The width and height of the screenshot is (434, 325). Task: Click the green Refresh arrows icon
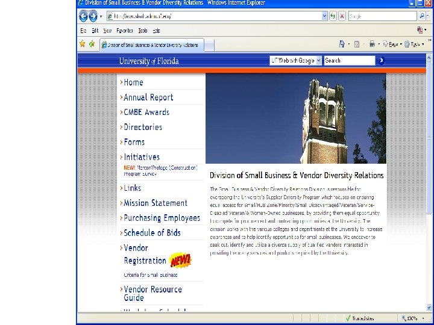coord(333,16)
